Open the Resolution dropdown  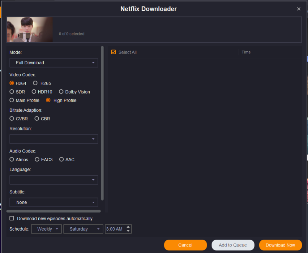coord(54,139)
